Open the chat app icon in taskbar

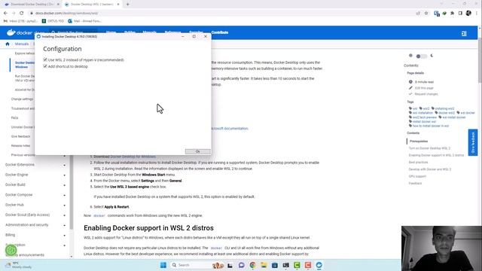(241, 265)
